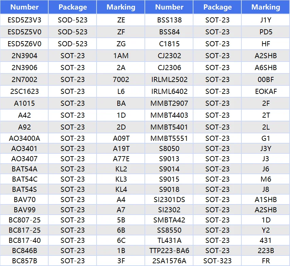Select the ESD5Z3V3 part number cell
Screen dimensions: 290x266
click(x=24, y=20)
